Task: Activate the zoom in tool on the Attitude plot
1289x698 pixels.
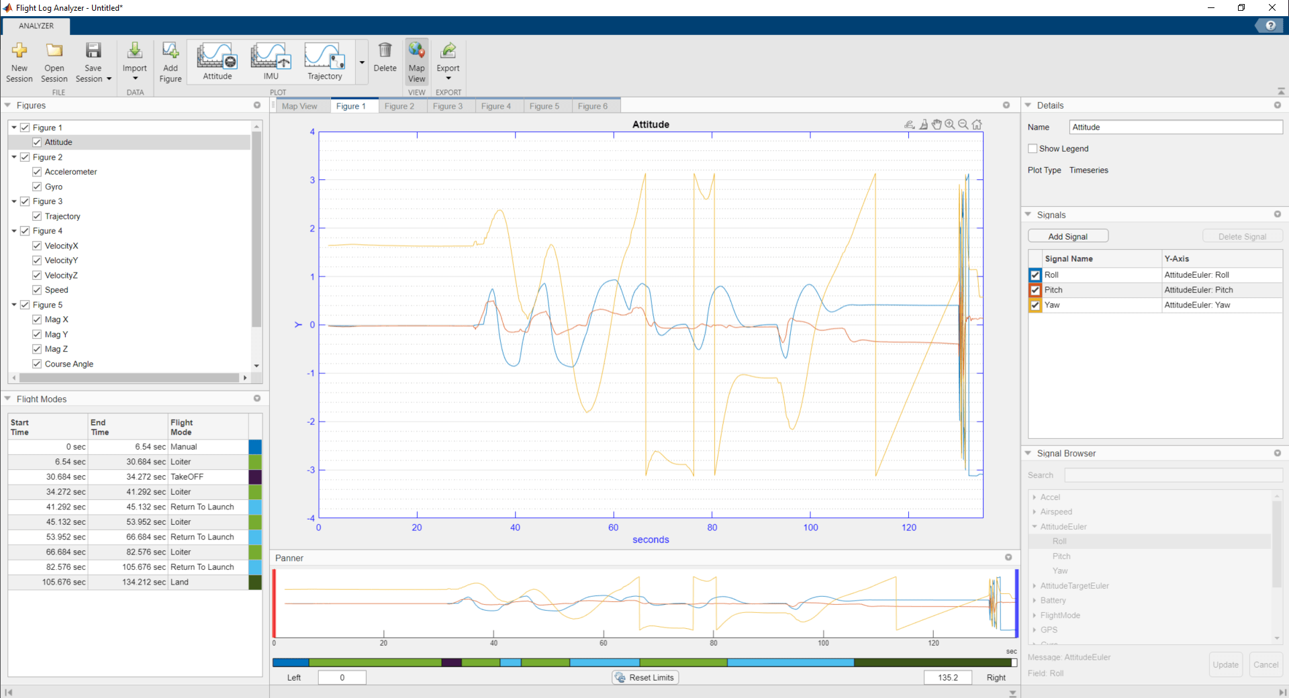Action: 950,124
